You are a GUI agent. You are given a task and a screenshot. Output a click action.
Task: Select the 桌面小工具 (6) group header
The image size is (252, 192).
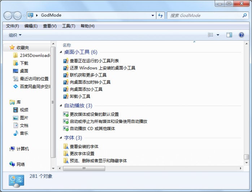[81, 52]
